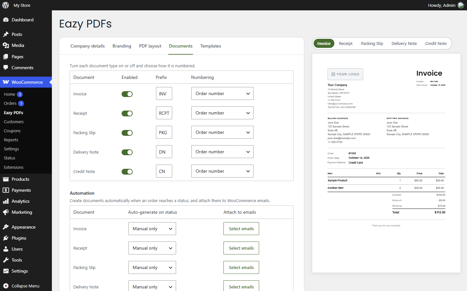The width and height of the screenshot is (467, 291).
Task: Disable the Invoice enabled toggle
Action: click(127, 94)
